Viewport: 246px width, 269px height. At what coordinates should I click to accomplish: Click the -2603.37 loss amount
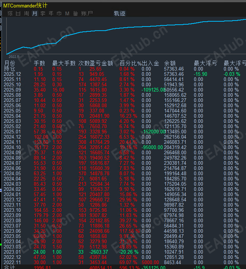point(99,252)
